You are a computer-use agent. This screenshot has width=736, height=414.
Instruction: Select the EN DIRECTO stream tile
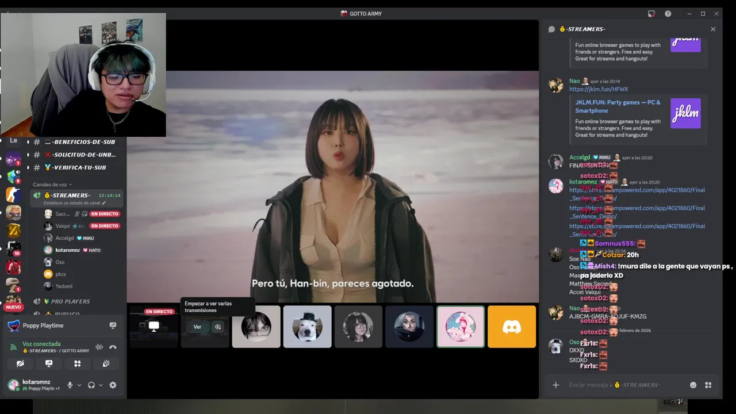(154, 327)
